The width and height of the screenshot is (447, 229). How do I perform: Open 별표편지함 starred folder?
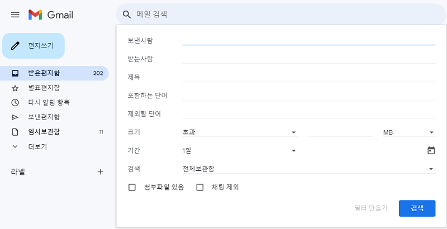(44, 88)
